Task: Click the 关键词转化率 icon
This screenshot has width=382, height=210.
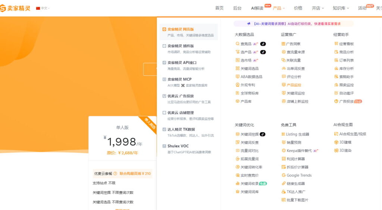Action: click(x=237, y=167)
